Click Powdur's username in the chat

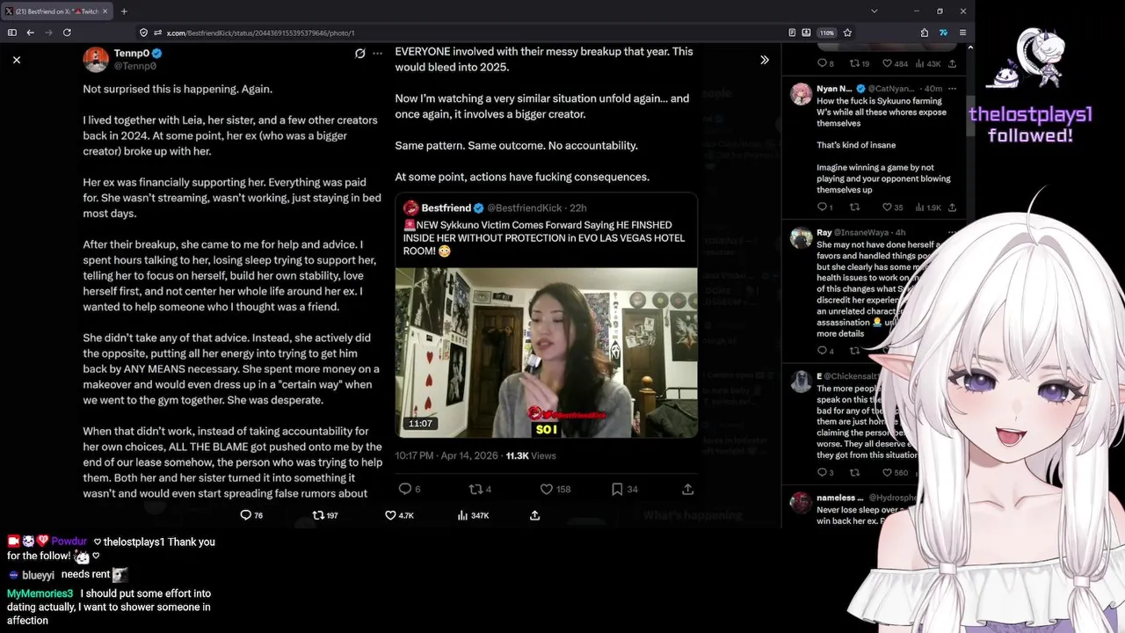point(69,542)
